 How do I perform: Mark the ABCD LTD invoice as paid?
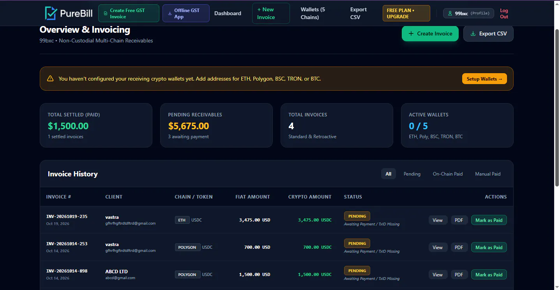click(x=489, y=274)
